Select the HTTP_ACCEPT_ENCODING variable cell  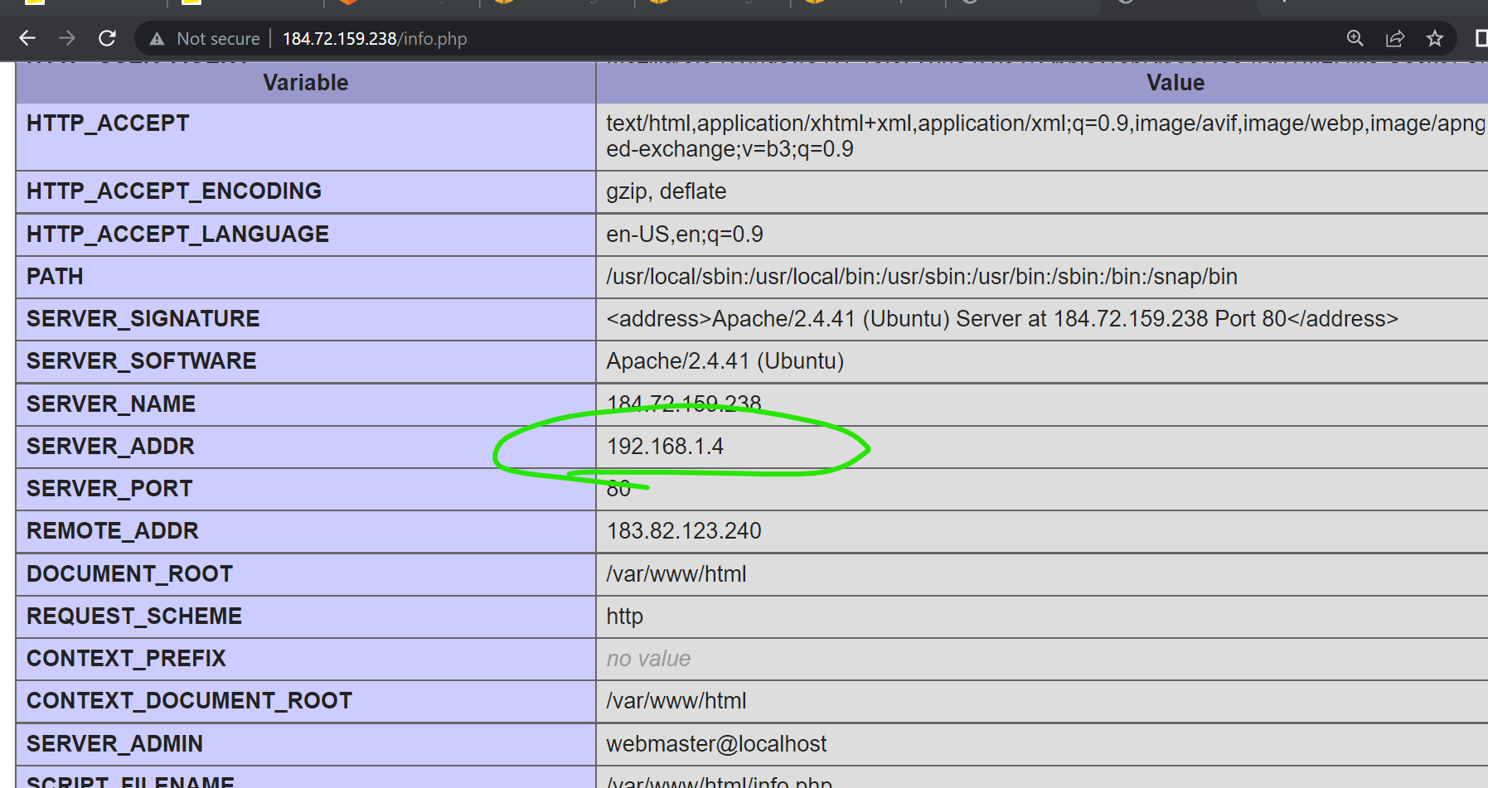(x=306, y=191)
